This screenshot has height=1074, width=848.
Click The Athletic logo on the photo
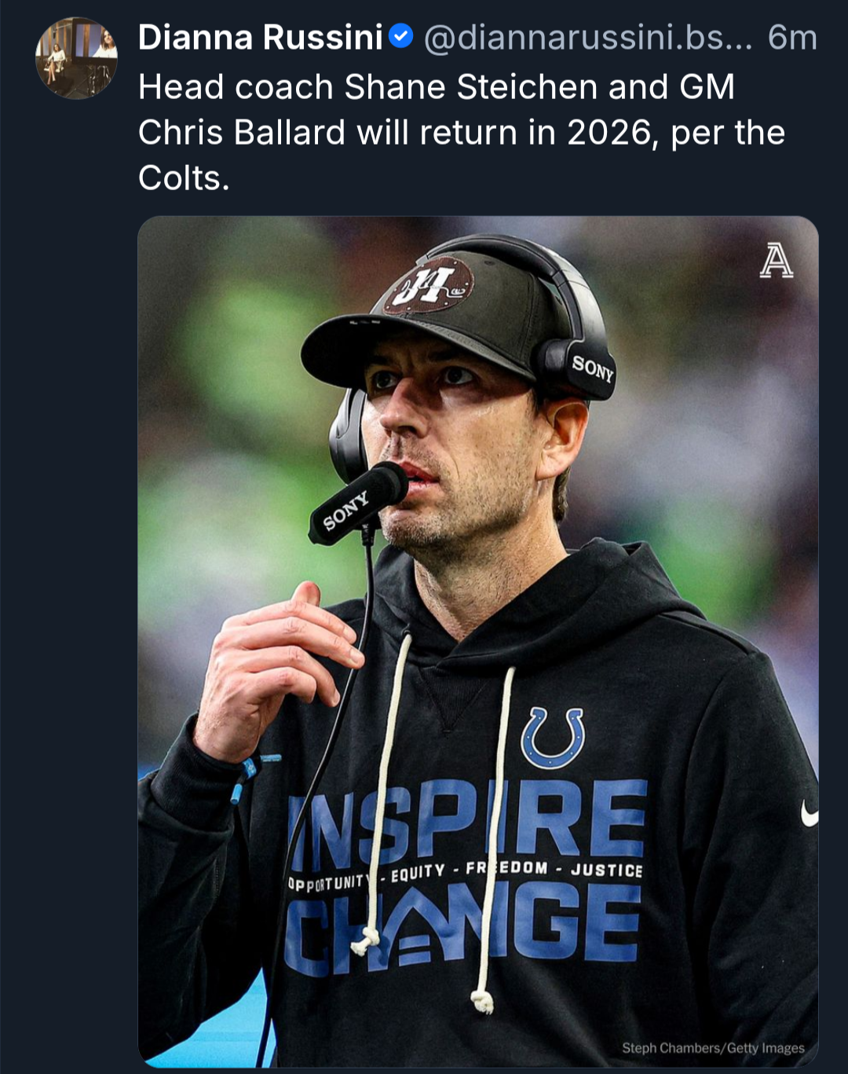tap(776, 260)
